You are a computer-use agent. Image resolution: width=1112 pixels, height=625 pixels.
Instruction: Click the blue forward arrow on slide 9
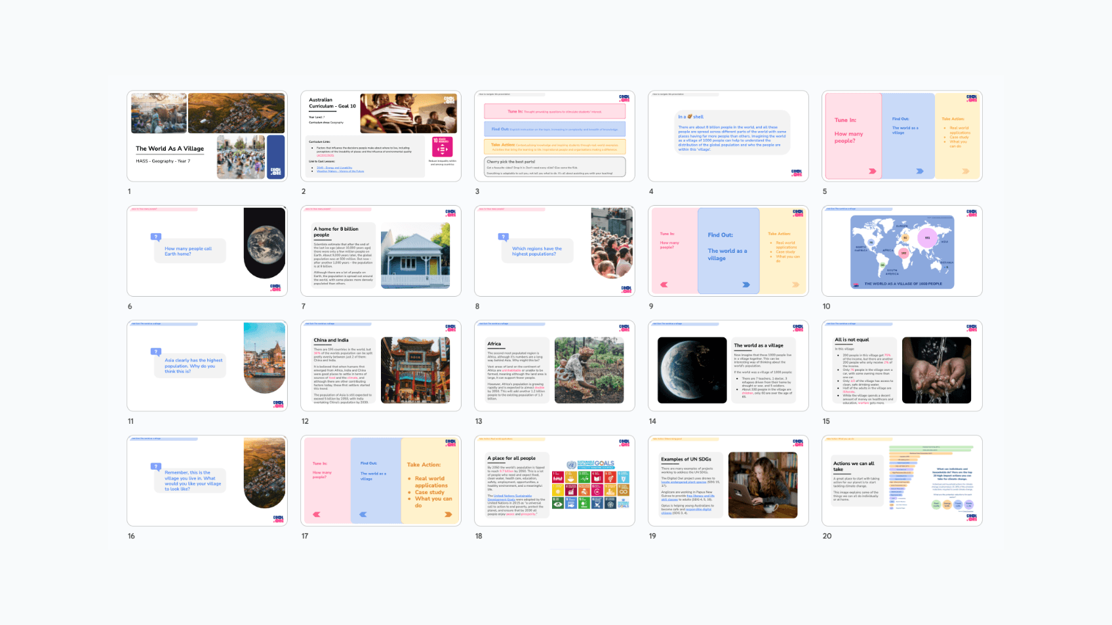745,285
